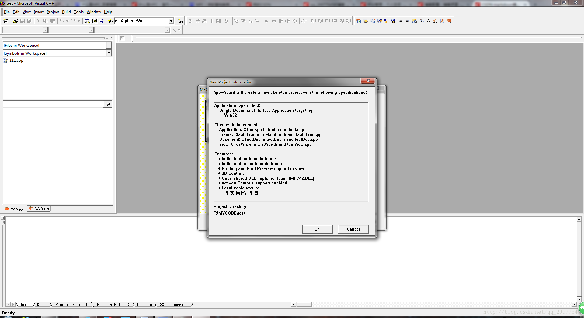
Task: Click the Visual Assist tomato options icon
Action: point(450,21)
